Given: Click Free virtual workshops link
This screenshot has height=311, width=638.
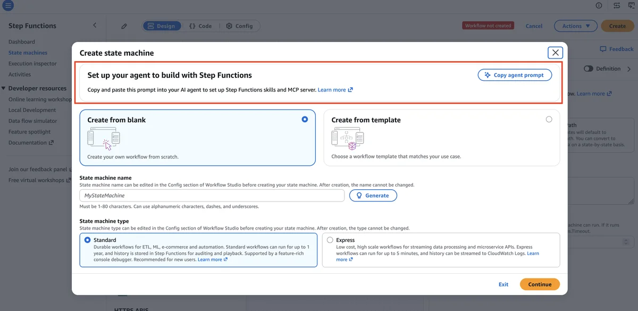Looking at the screenshot, I should tap(40, 180).
